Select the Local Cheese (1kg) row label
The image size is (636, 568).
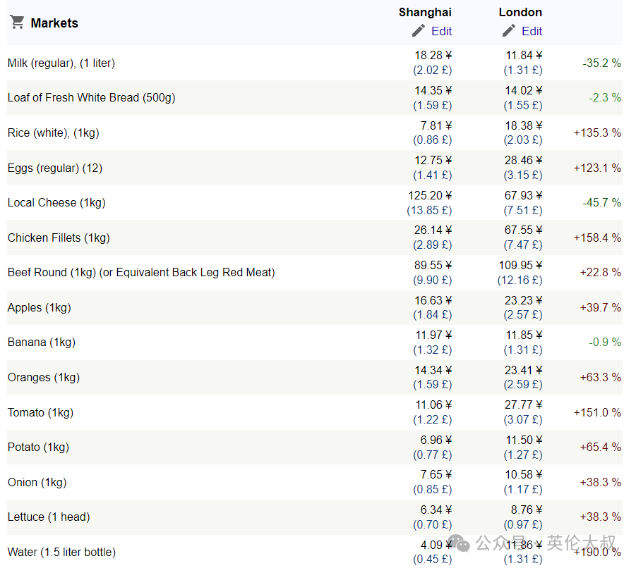click(x=56, y=202)
